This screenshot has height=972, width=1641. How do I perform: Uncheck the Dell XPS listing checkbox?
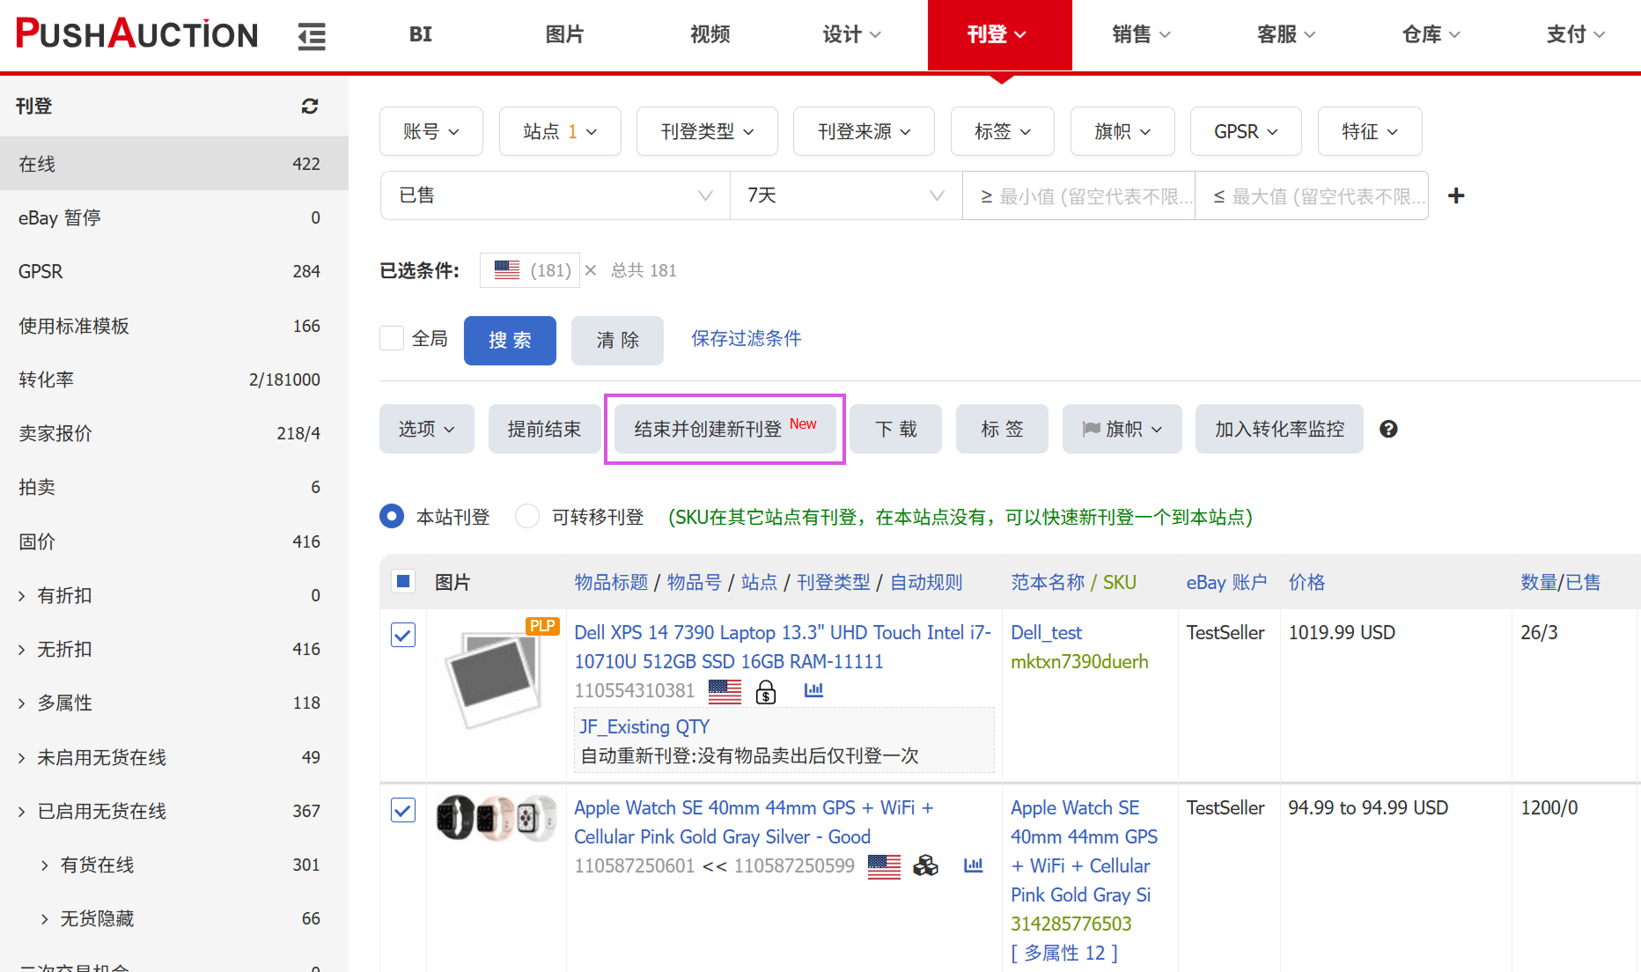(403, 635)
